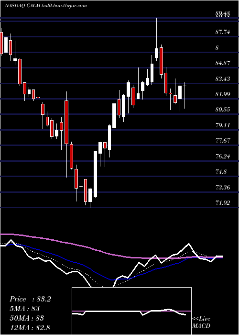Click the 5MA : 83 readout
239x335 pixels.
pos(25,309)
